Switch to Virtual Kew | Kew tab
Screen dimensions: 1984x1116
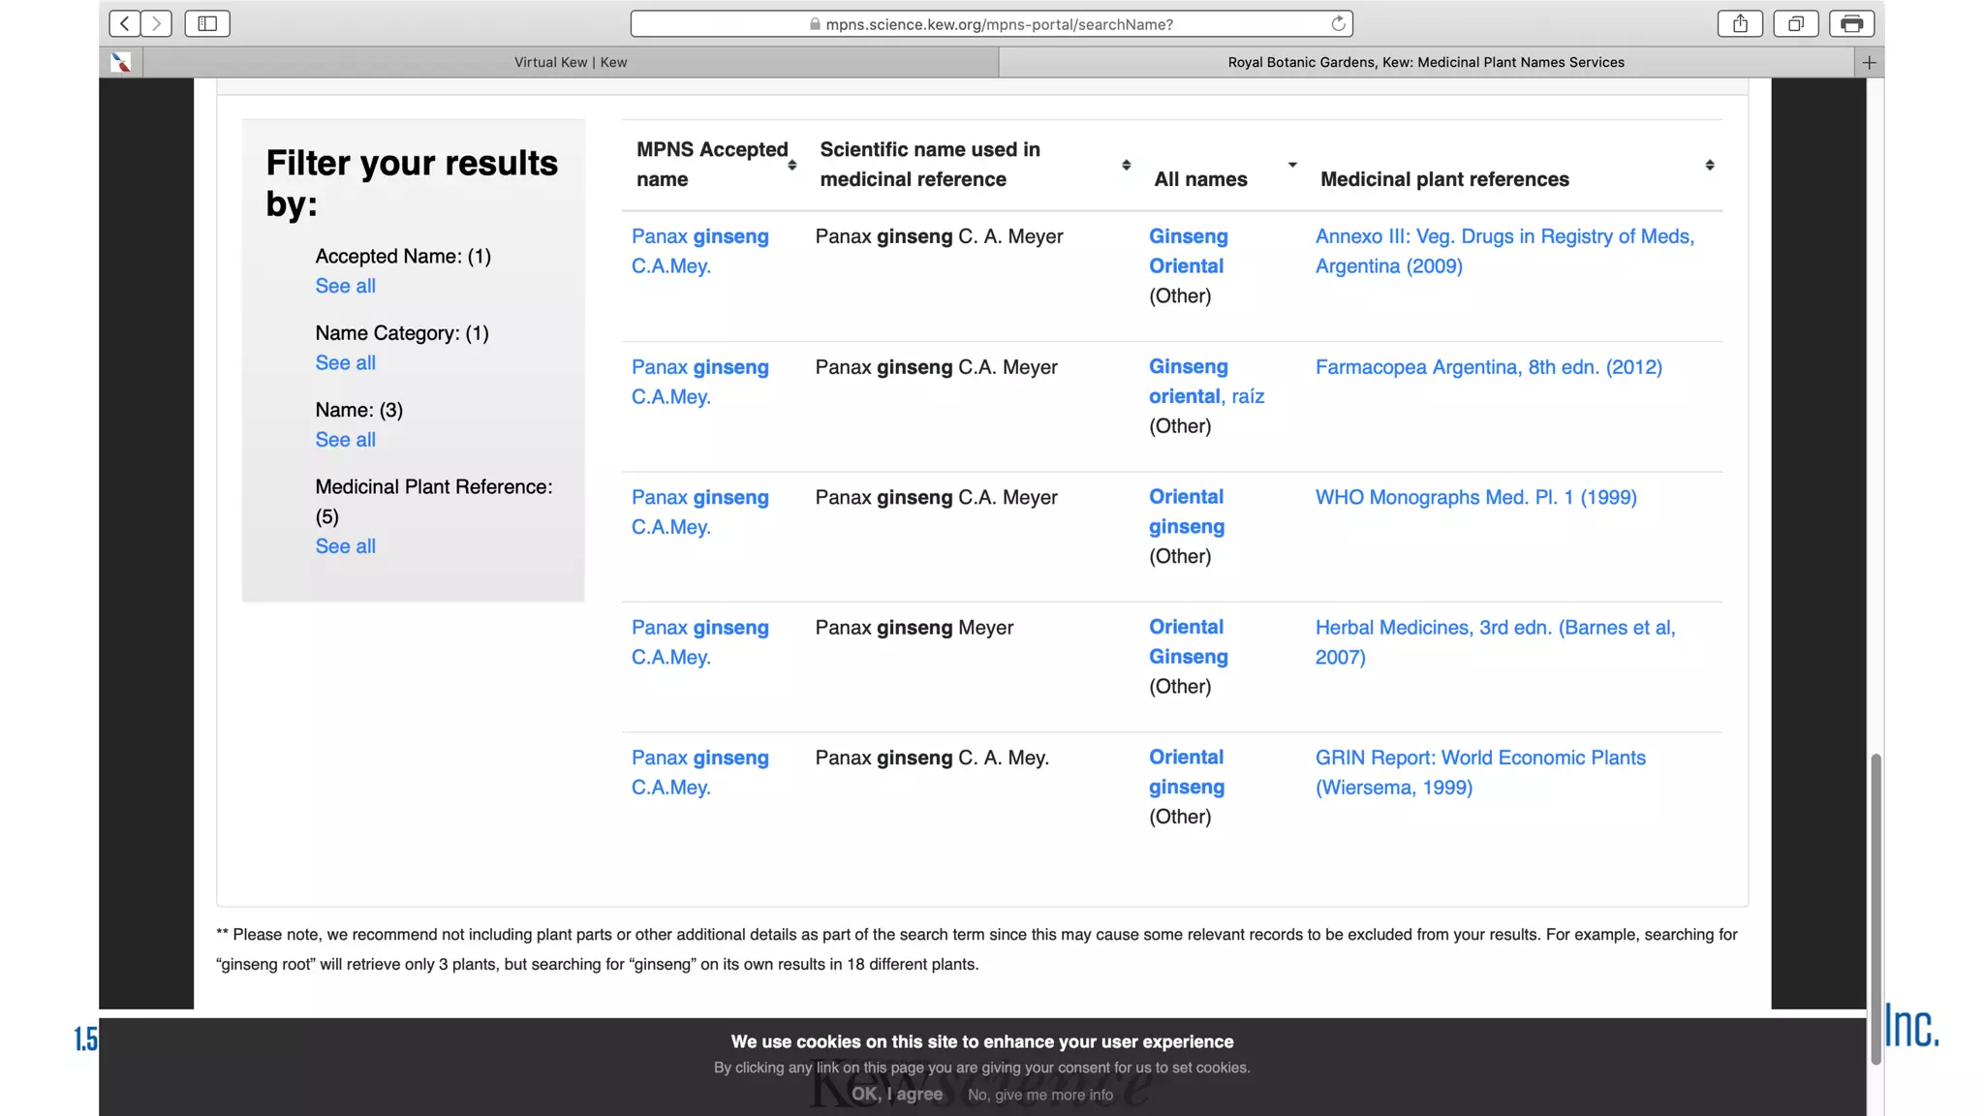point(571,62)
